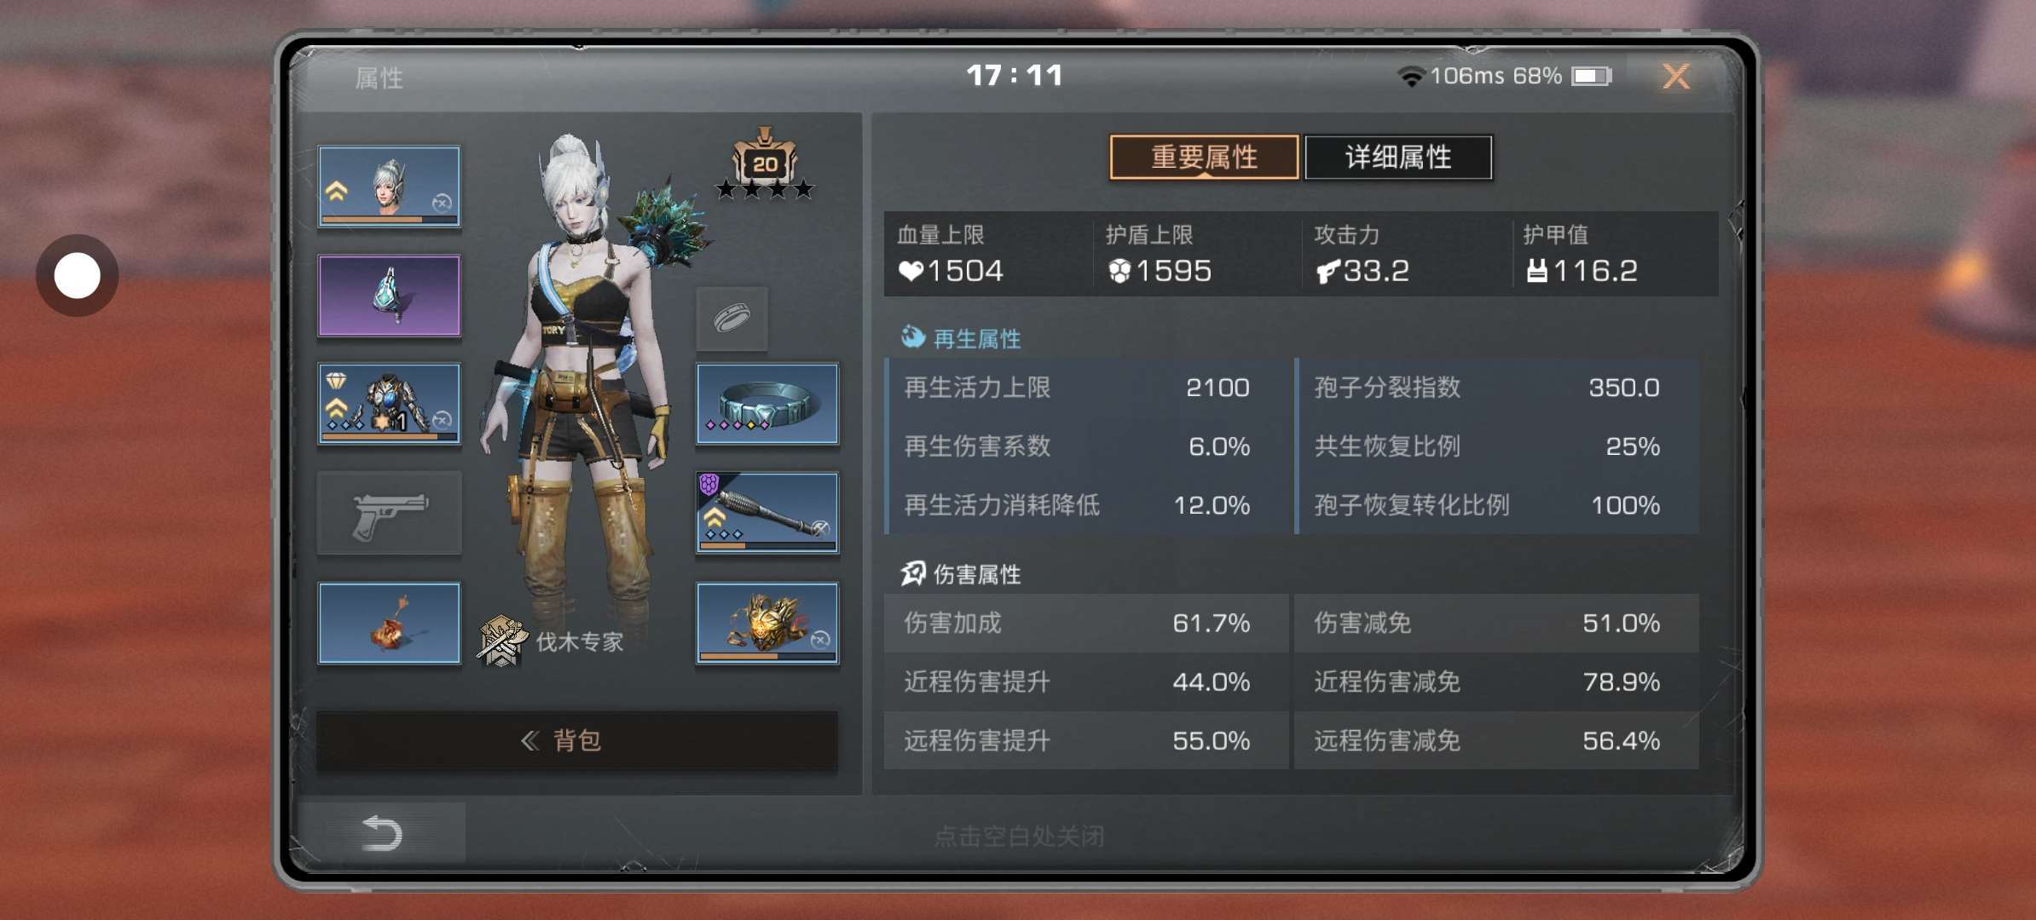
Task: Open the golden gauntlet equipment slot
Action: 767,623
